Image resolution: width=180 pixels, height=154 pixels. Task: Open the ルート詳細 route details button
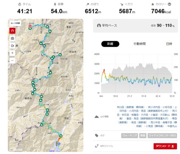point(15,23)
